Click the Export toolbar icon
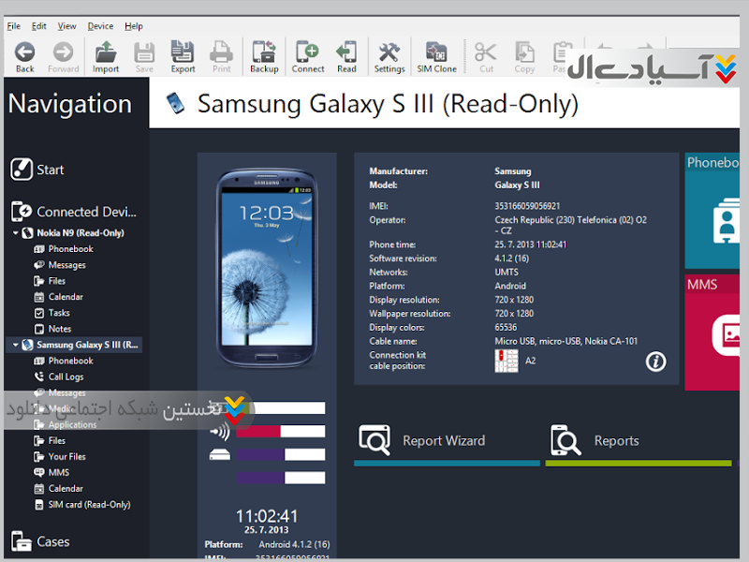This screenshot has height=562, width=749. pyautogui.click(x=183, y=56)
